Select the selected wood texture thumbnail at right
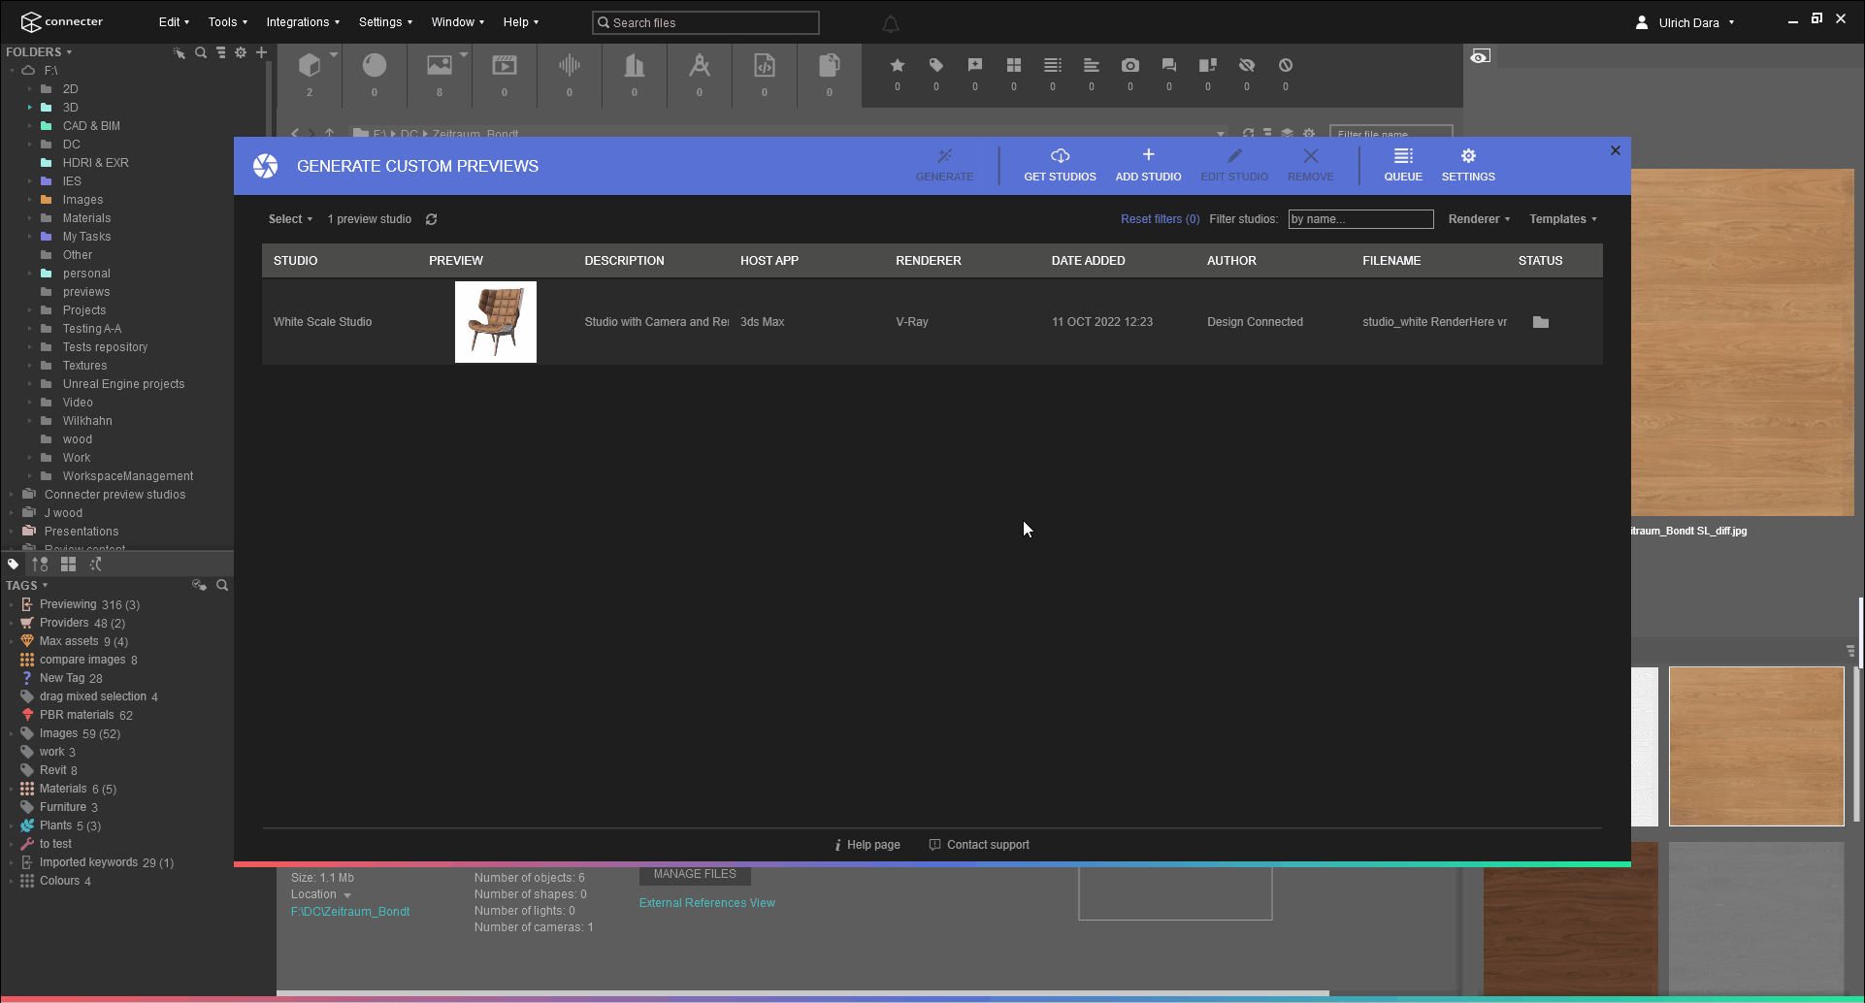The height and width of the screenshot is (1003, 1865). tap(1756, 746)
